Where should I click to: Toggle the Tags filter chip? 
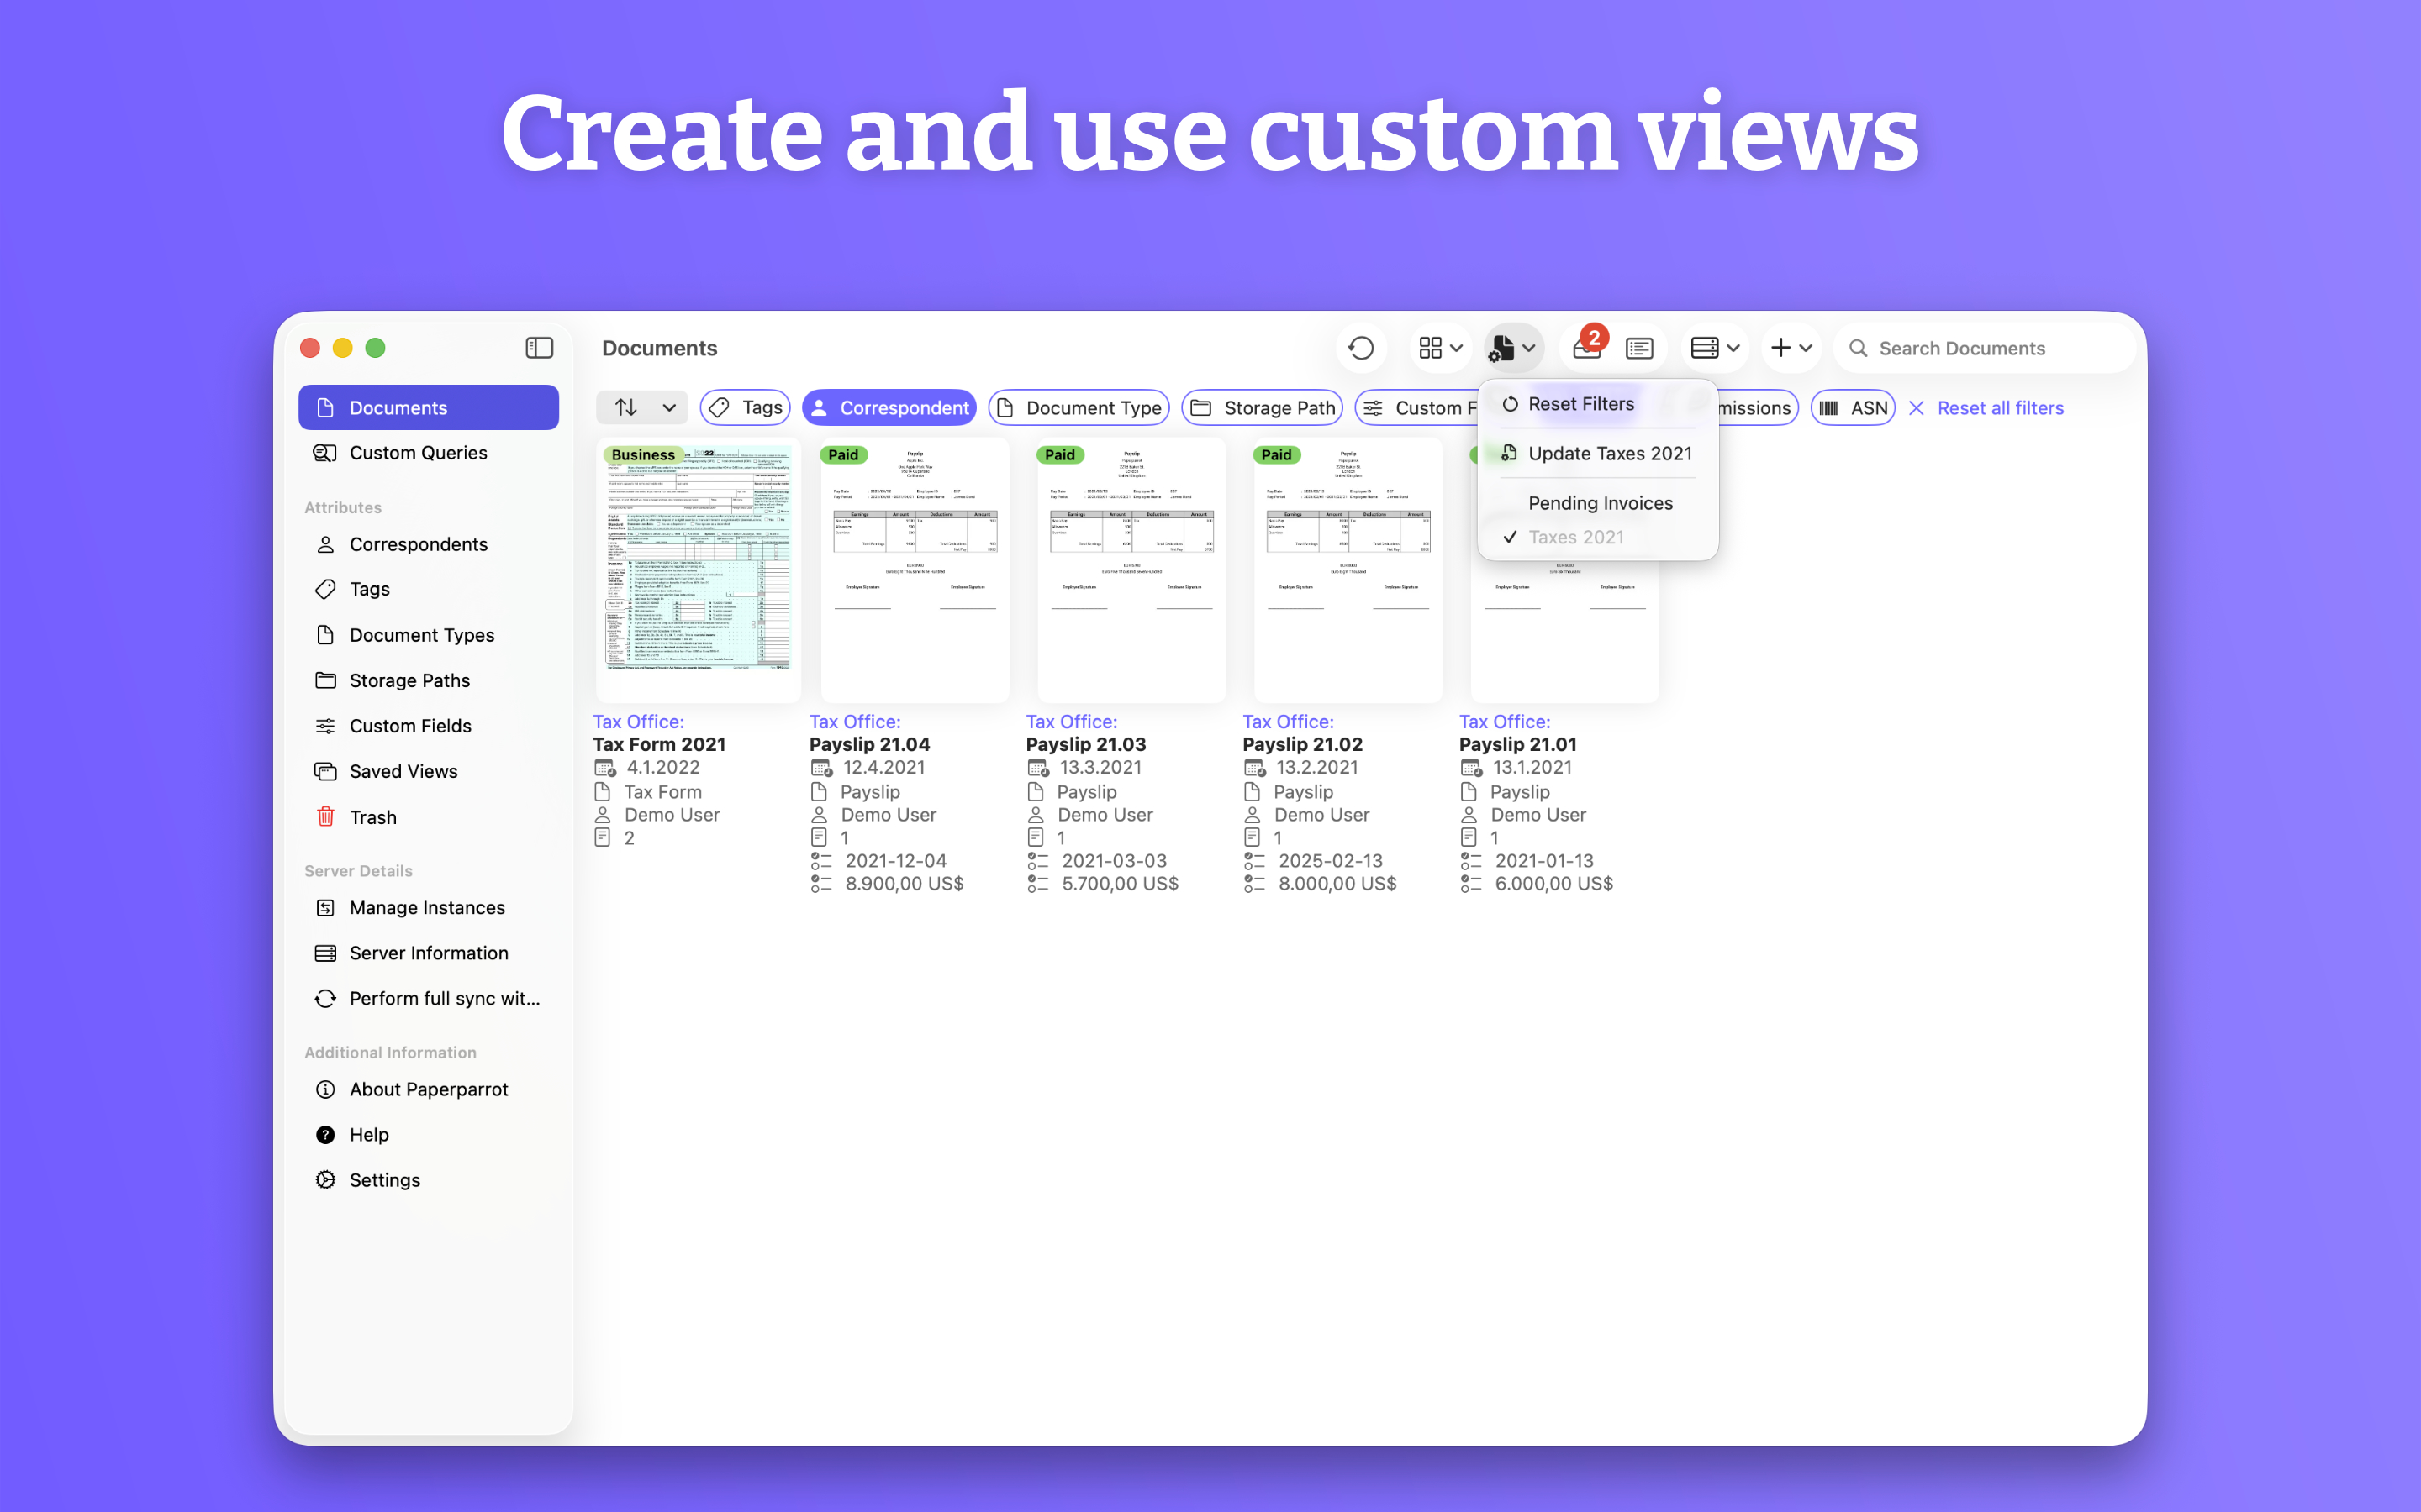(x=746, y=407)
